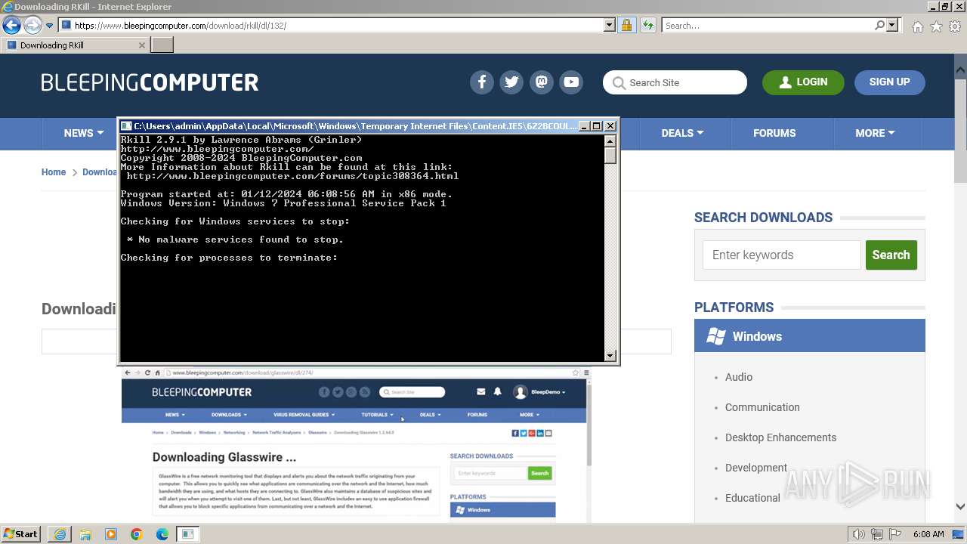The width and height of the screenshot is (967, 544).
Task: Refresh the page in IE
Action: click(647, 26)
